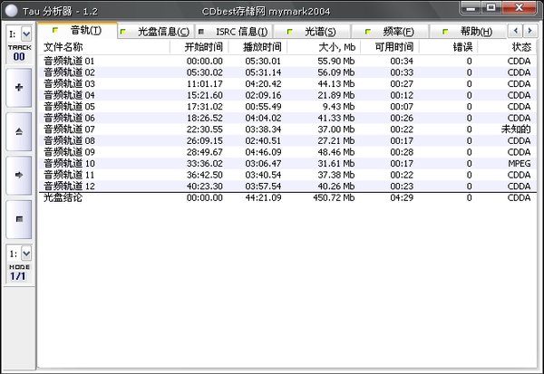
Task: Switch to the 光谱(S) tab
Action: point(312,32)
